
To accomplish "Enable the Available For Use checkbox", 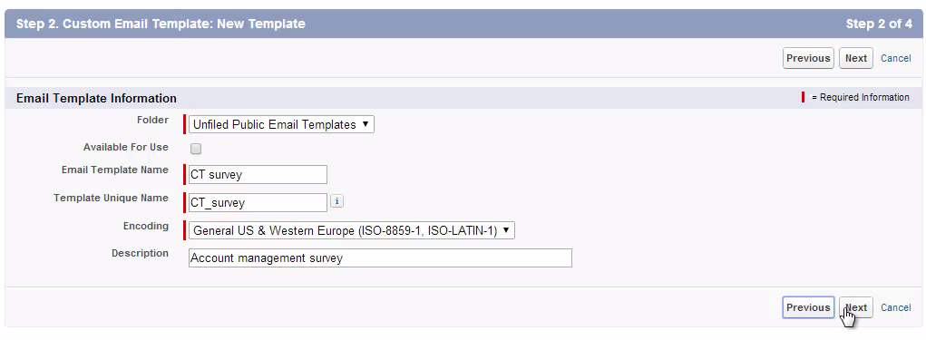I will pos(196,149).
